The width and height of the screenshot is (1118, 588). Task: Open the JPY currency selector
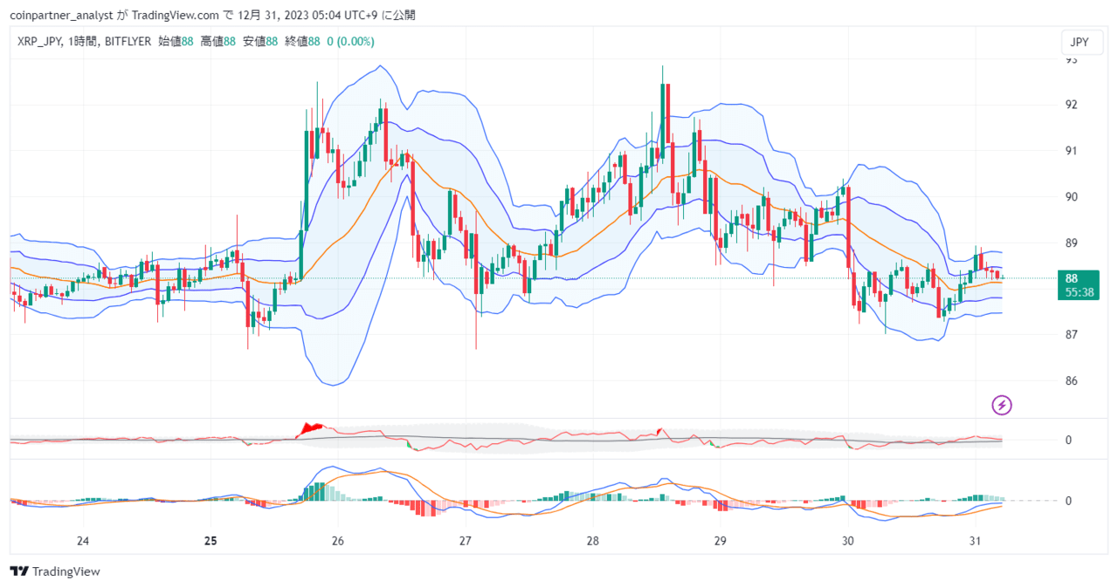pos(1080,42)
